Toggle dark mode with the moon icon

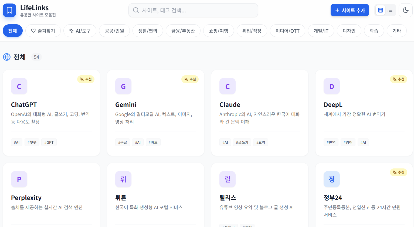tap(406, 10)
